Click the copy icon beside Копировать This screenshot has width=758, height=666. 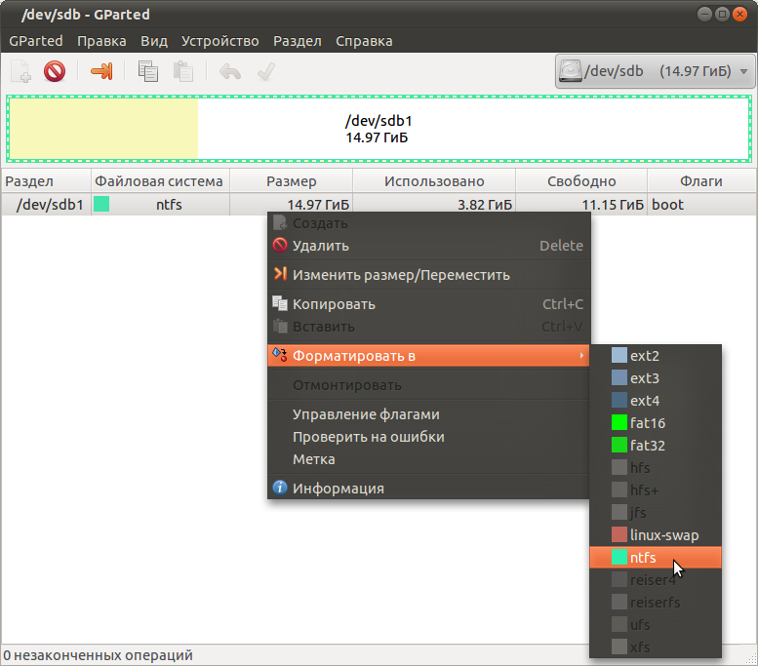pyautogui.click(x=280, y=303)
